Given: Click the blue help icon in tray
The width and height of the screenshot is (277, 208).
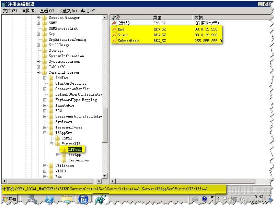Looking at the screenshot, I should tap(204, 199).
